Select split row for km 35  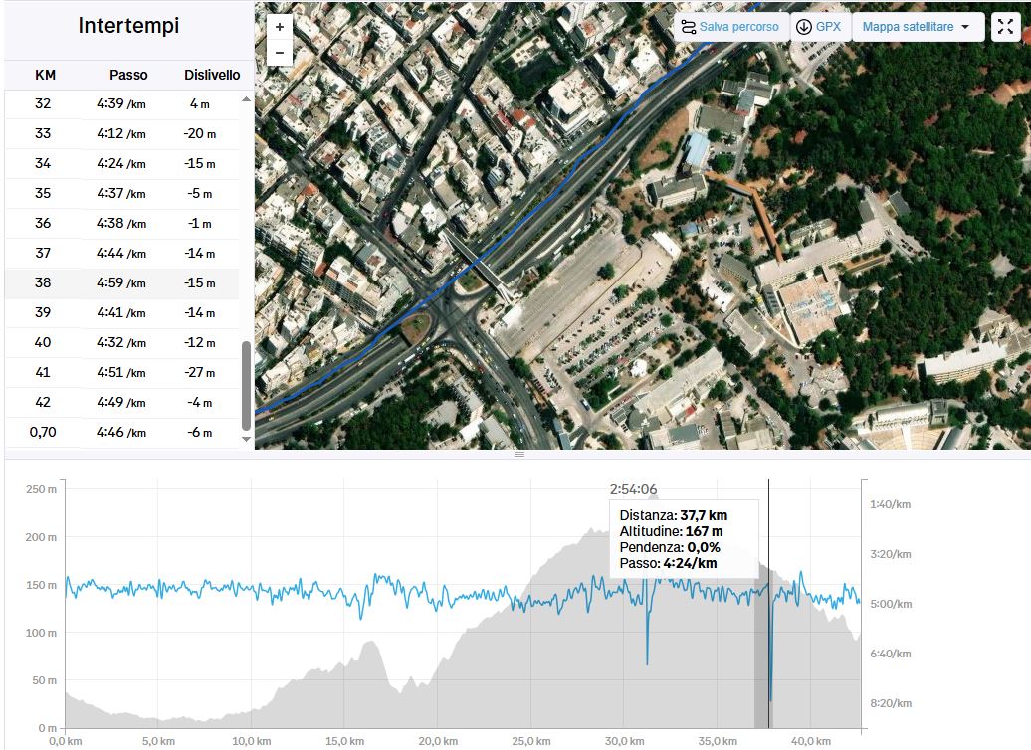point(122,194)
